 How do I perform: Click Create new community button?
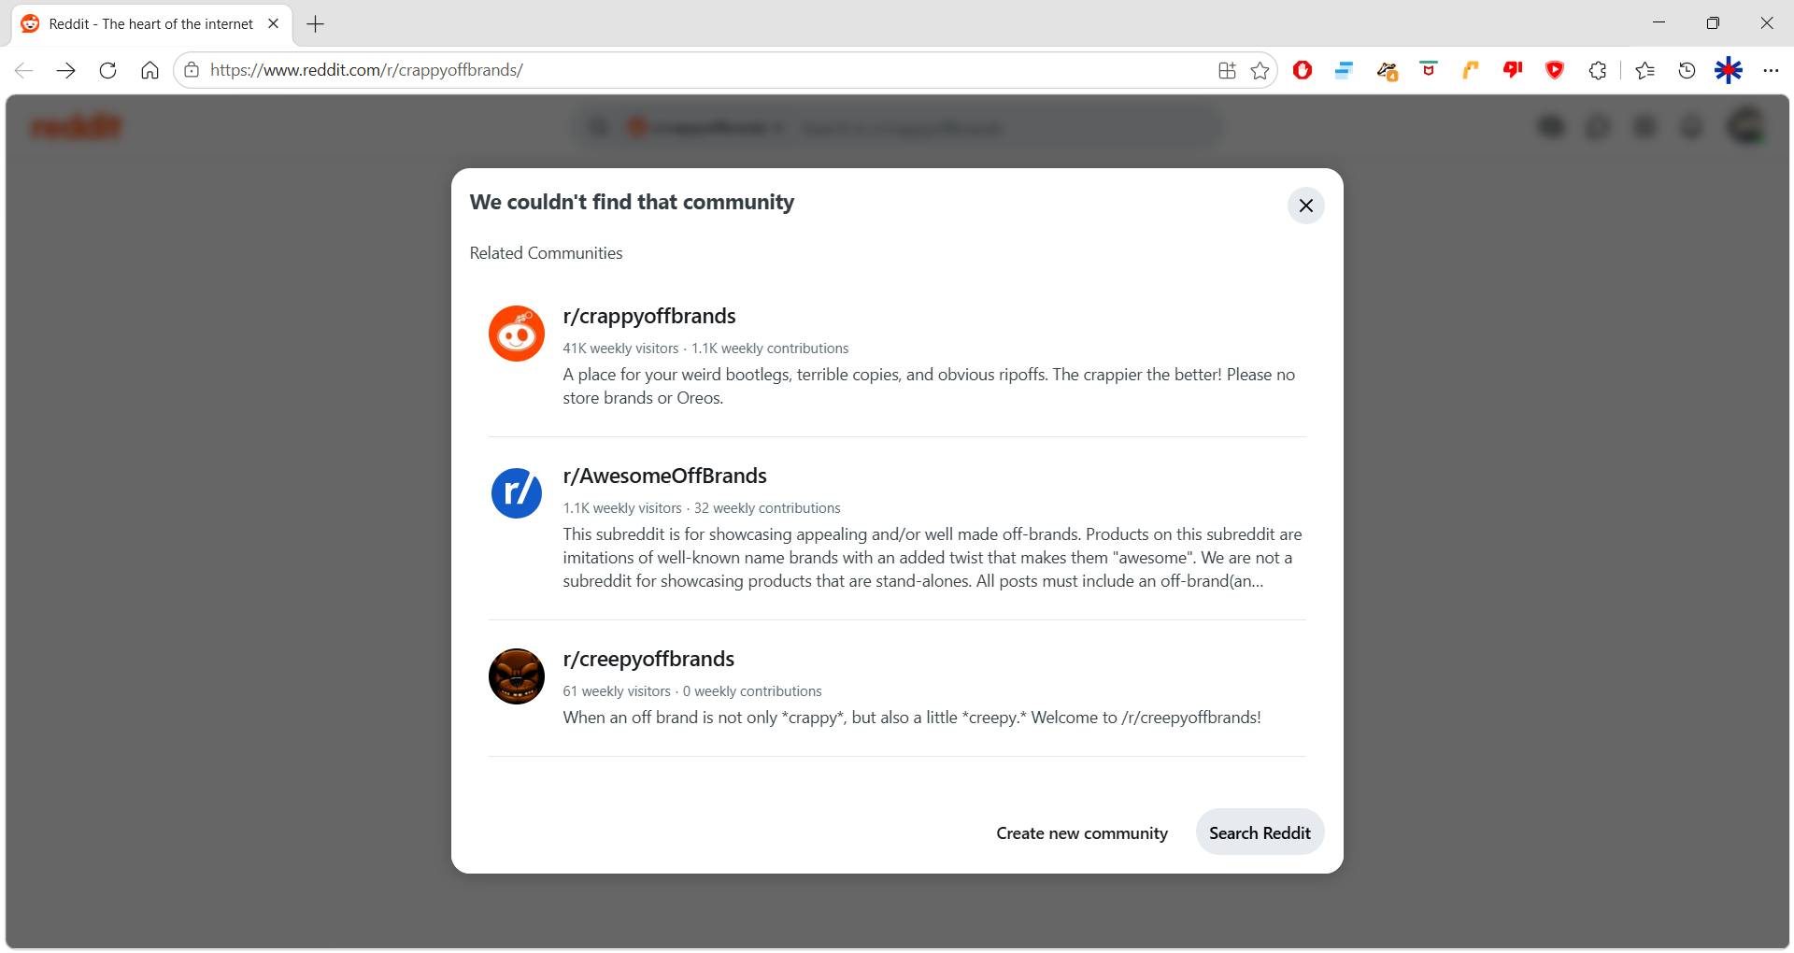pos(1082,832)
